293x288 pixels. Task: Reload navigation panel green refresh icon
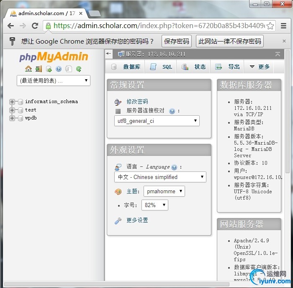79,69
